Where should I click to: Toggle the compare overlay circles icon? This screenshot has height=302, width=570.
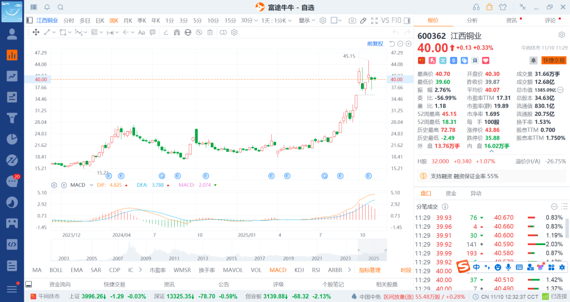click(x=223, y=32)
